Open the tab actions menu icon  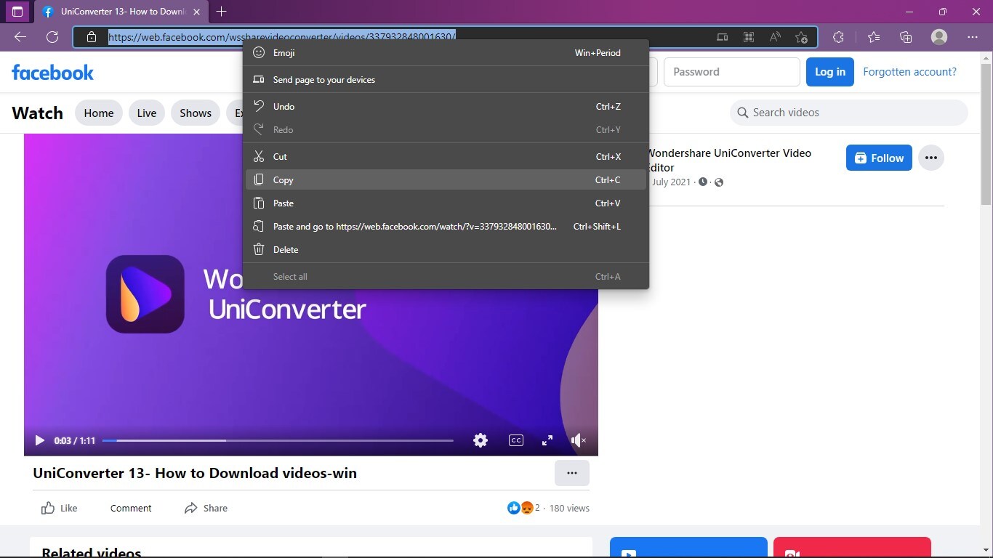17,12
